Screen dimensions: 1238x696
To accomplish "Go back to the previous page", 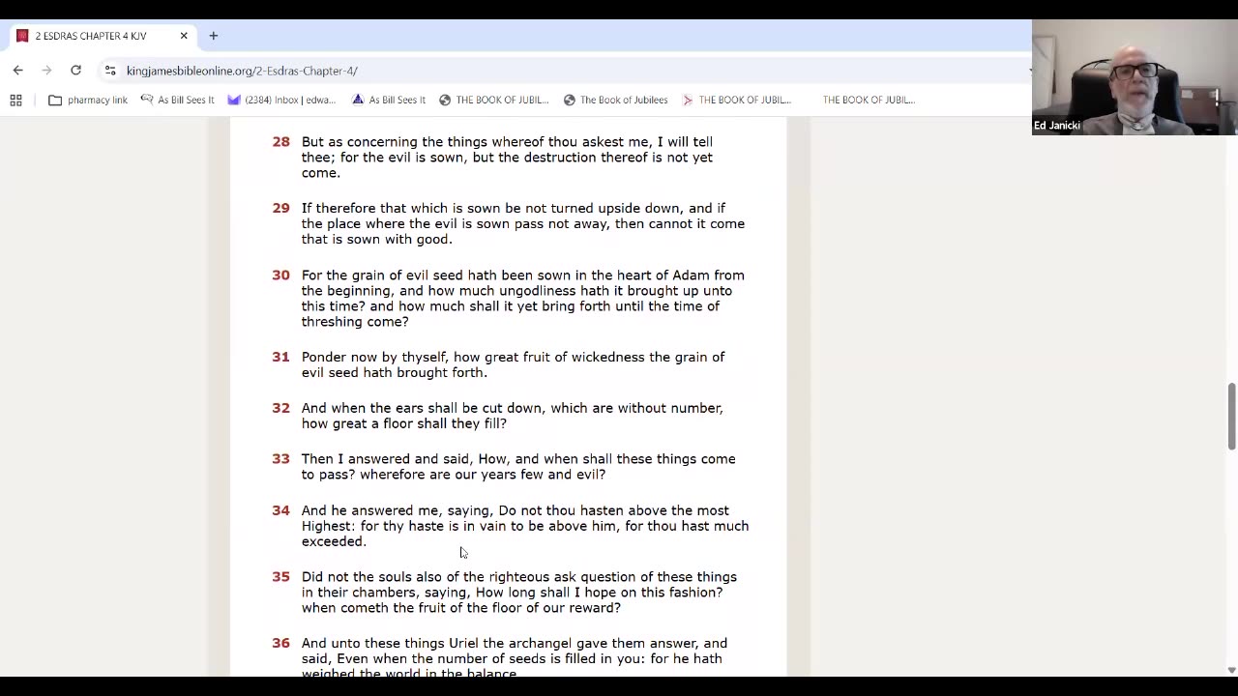I will (x=17, y=71).
